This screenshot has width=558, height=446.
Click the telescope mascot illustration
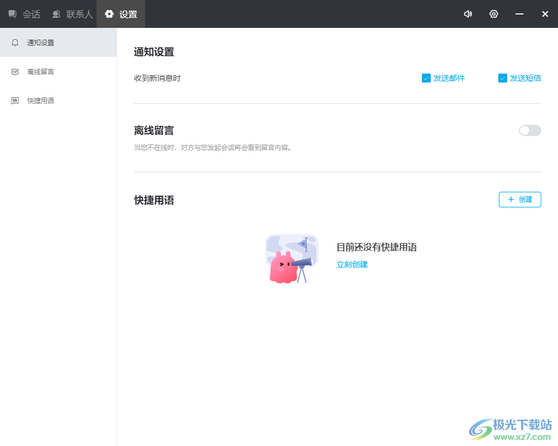(291, 259)
